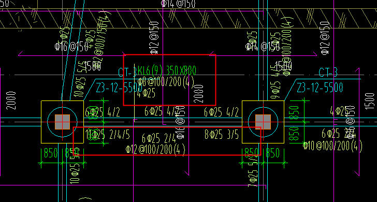Select the Φ12@100/200(4) text in lower red box
The width and height of the screenshot is (377, 202).
155,149
